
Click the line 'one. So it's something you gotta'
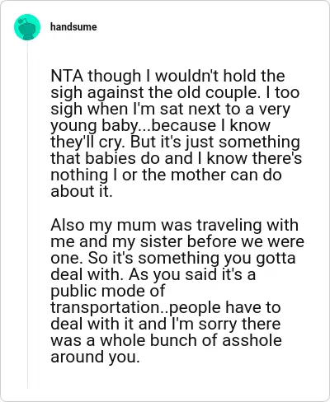(x=173, y=258)
